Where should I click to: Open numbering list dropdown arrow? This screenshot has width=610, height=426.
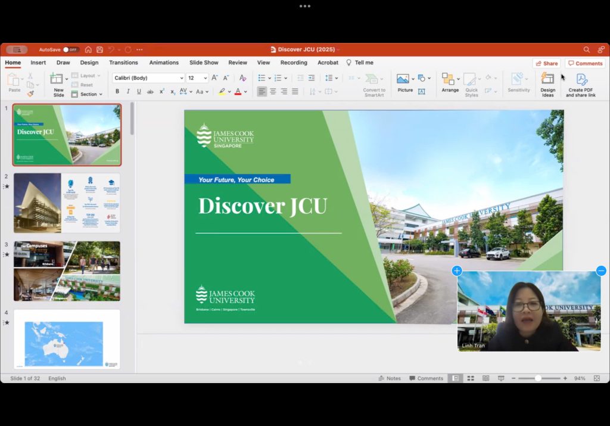tap(285, 78)
